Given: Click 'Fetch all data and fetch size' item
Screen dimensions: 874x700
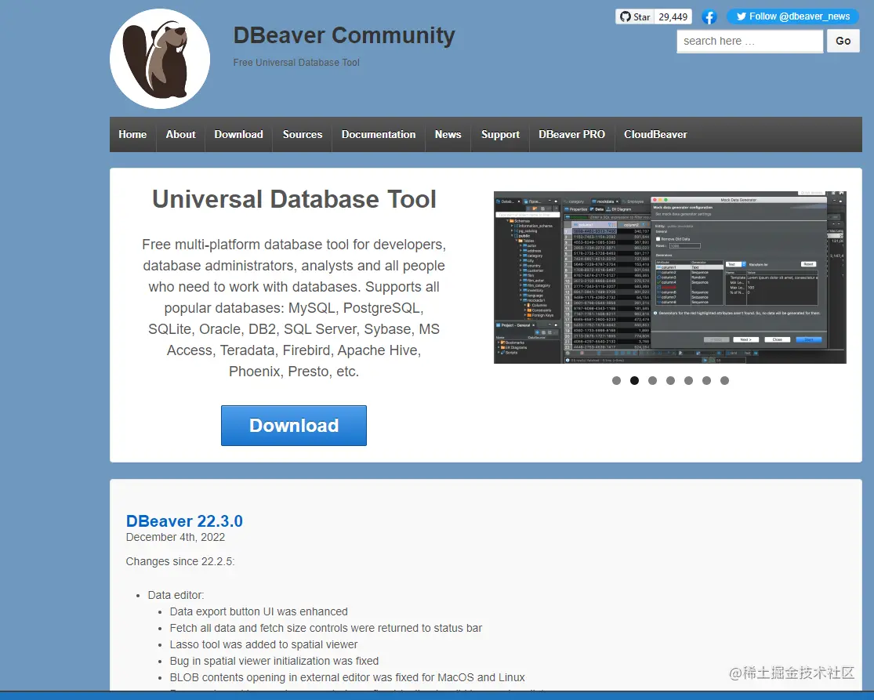Looking at the screenshot, I should pos(326,628).
